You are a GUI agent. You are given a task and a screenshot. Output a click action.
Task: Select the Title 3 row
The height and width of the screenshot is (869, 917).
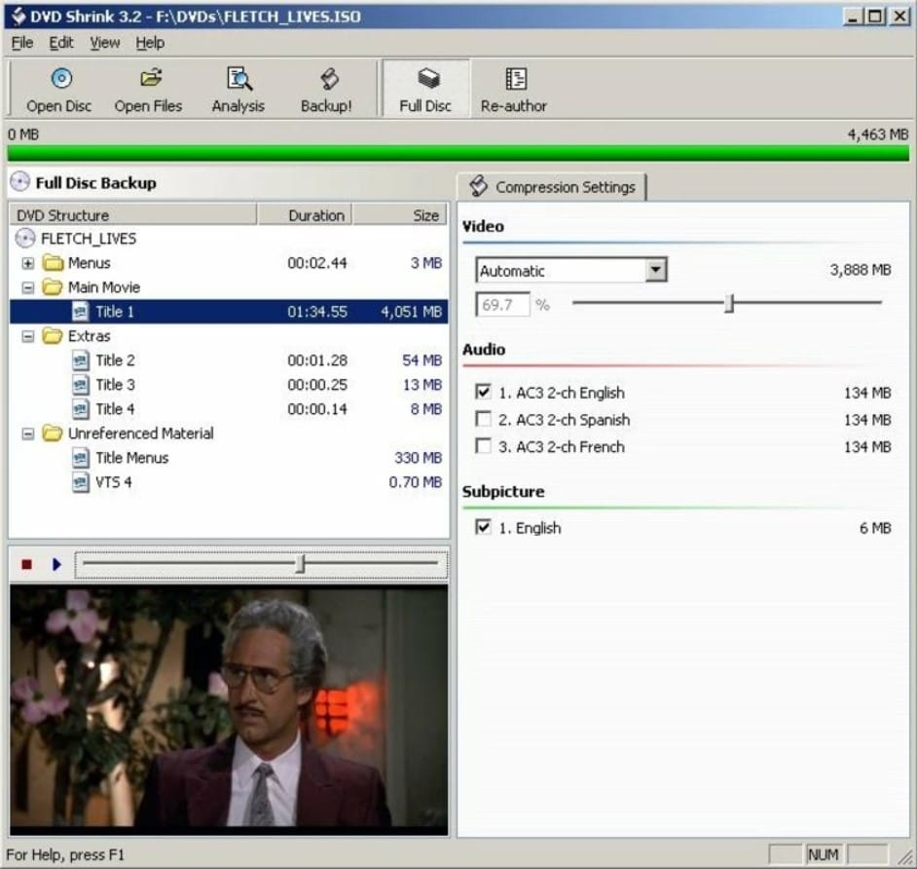coord(229,385)
